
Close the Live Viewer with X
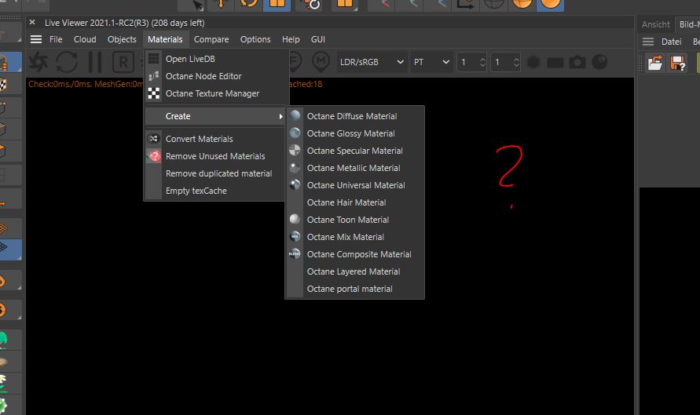[32, 22]
